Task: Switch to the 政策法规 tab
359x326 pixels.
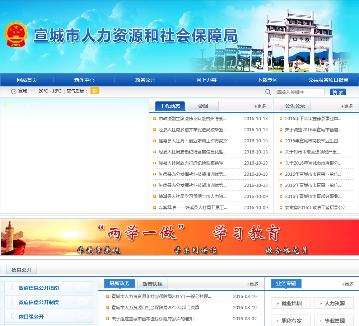Action: coord(153,284)
